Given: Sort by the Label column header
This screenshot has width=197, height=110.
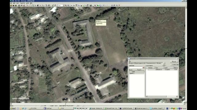Looking at the screenshot, I should point(169,68).
